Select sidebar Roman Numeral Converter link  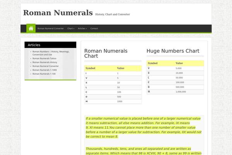click(46, 66)
